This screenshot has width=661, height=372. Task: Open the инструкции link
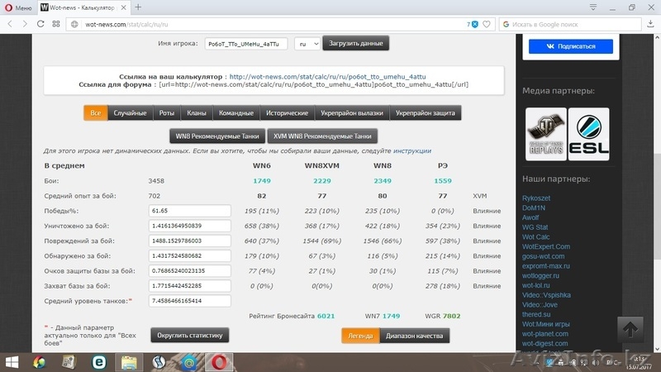(x=412, y=151)
